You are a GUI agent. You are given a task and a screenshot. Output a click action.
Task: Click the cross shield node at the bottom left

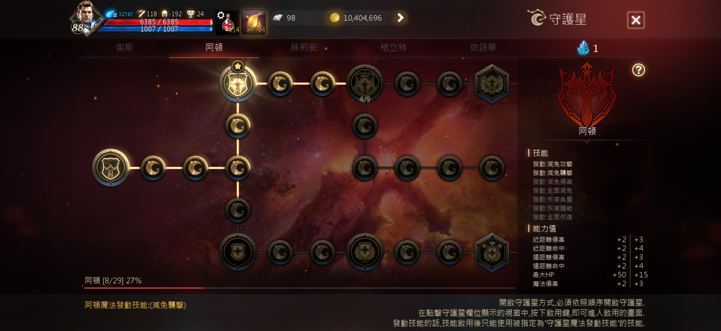coord(238,252)
